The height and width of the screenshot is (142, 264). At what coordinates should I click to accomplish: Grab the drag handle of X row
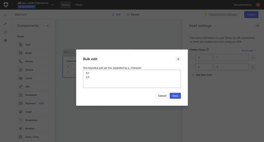click(x=192, y=58)
